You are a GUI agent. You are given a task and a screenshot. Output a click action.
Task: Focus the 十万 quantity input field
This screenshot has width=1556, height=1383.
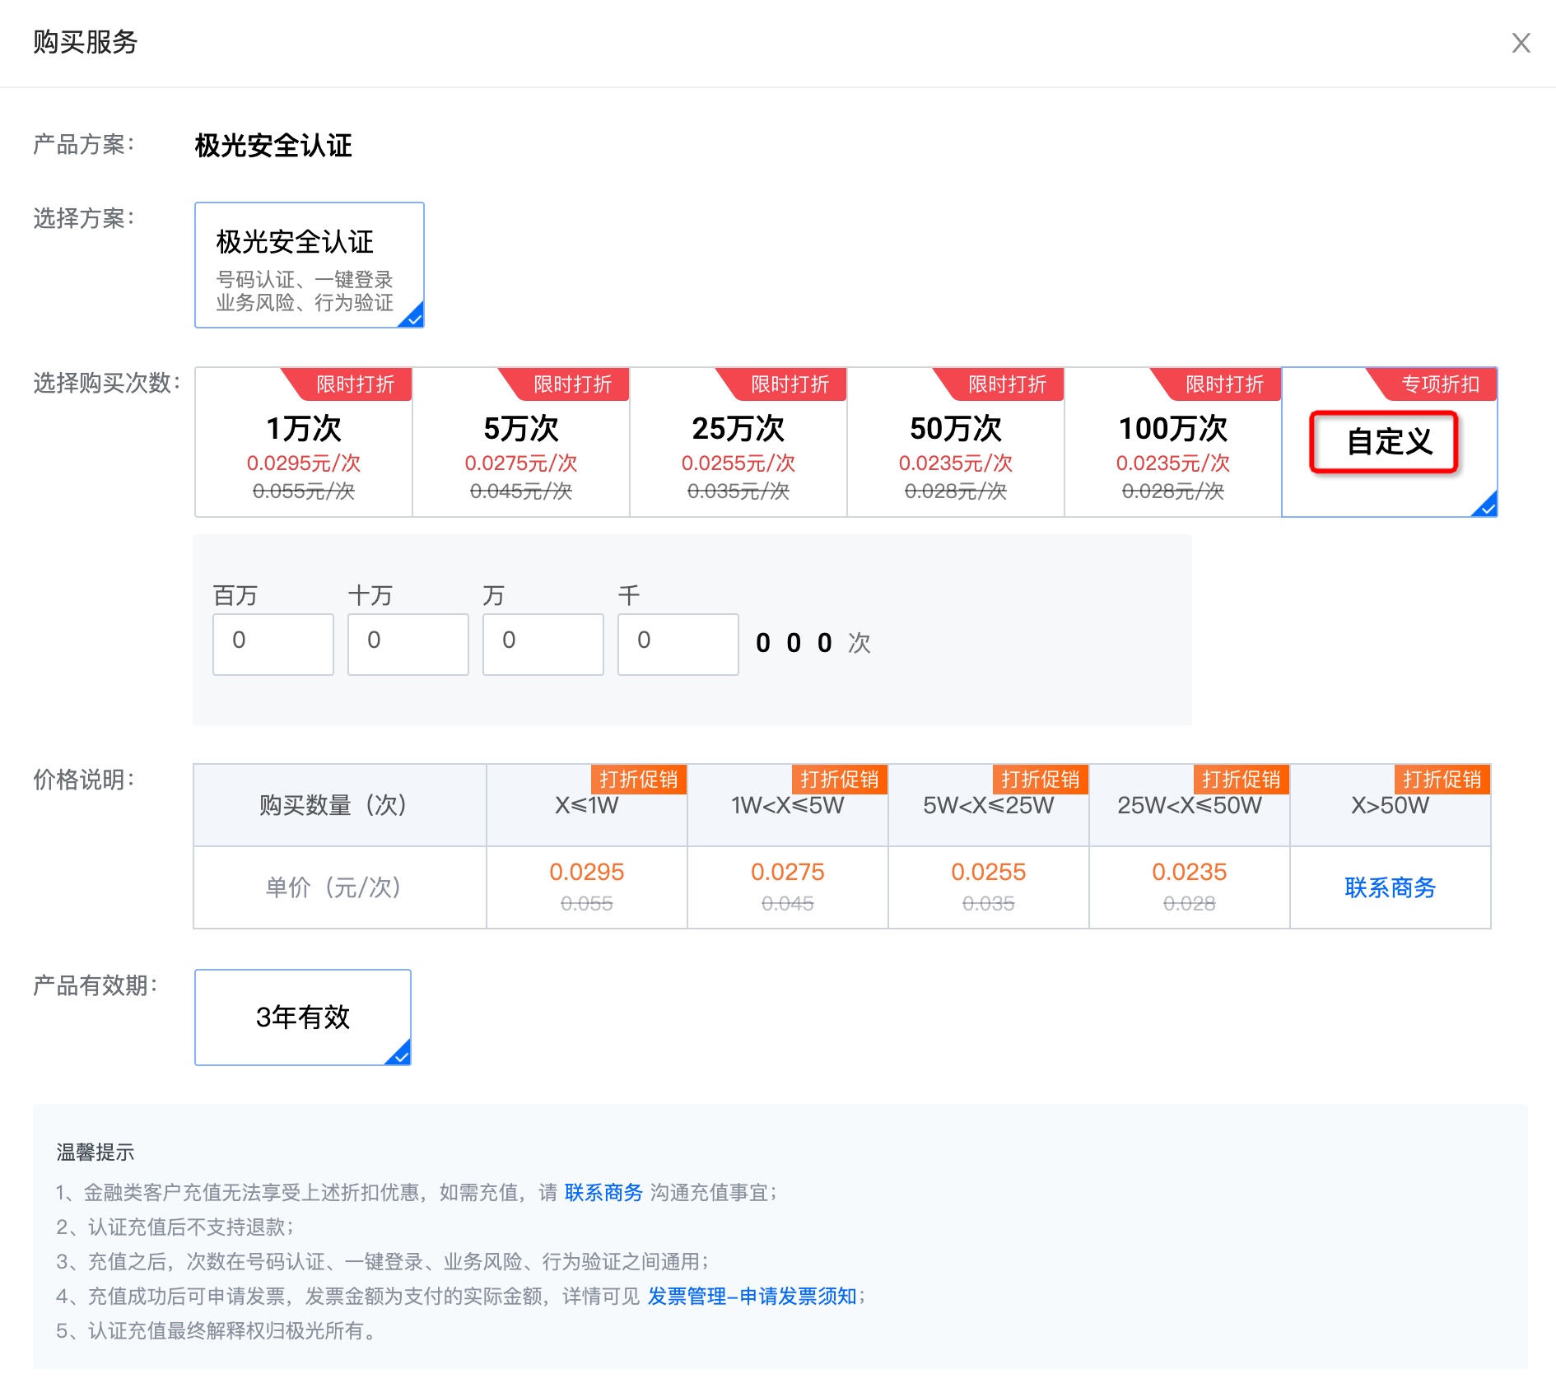point(408,644)
